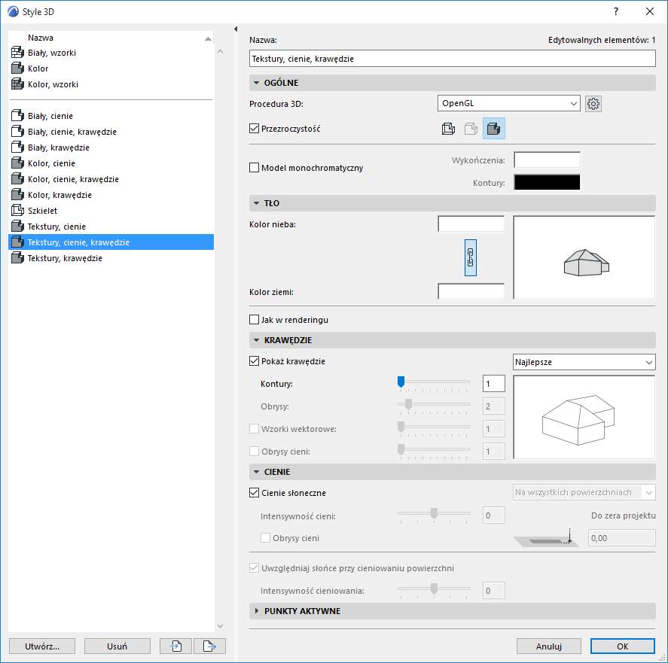
Task: Click the Nazwa text input field
Action: (453, 59)
